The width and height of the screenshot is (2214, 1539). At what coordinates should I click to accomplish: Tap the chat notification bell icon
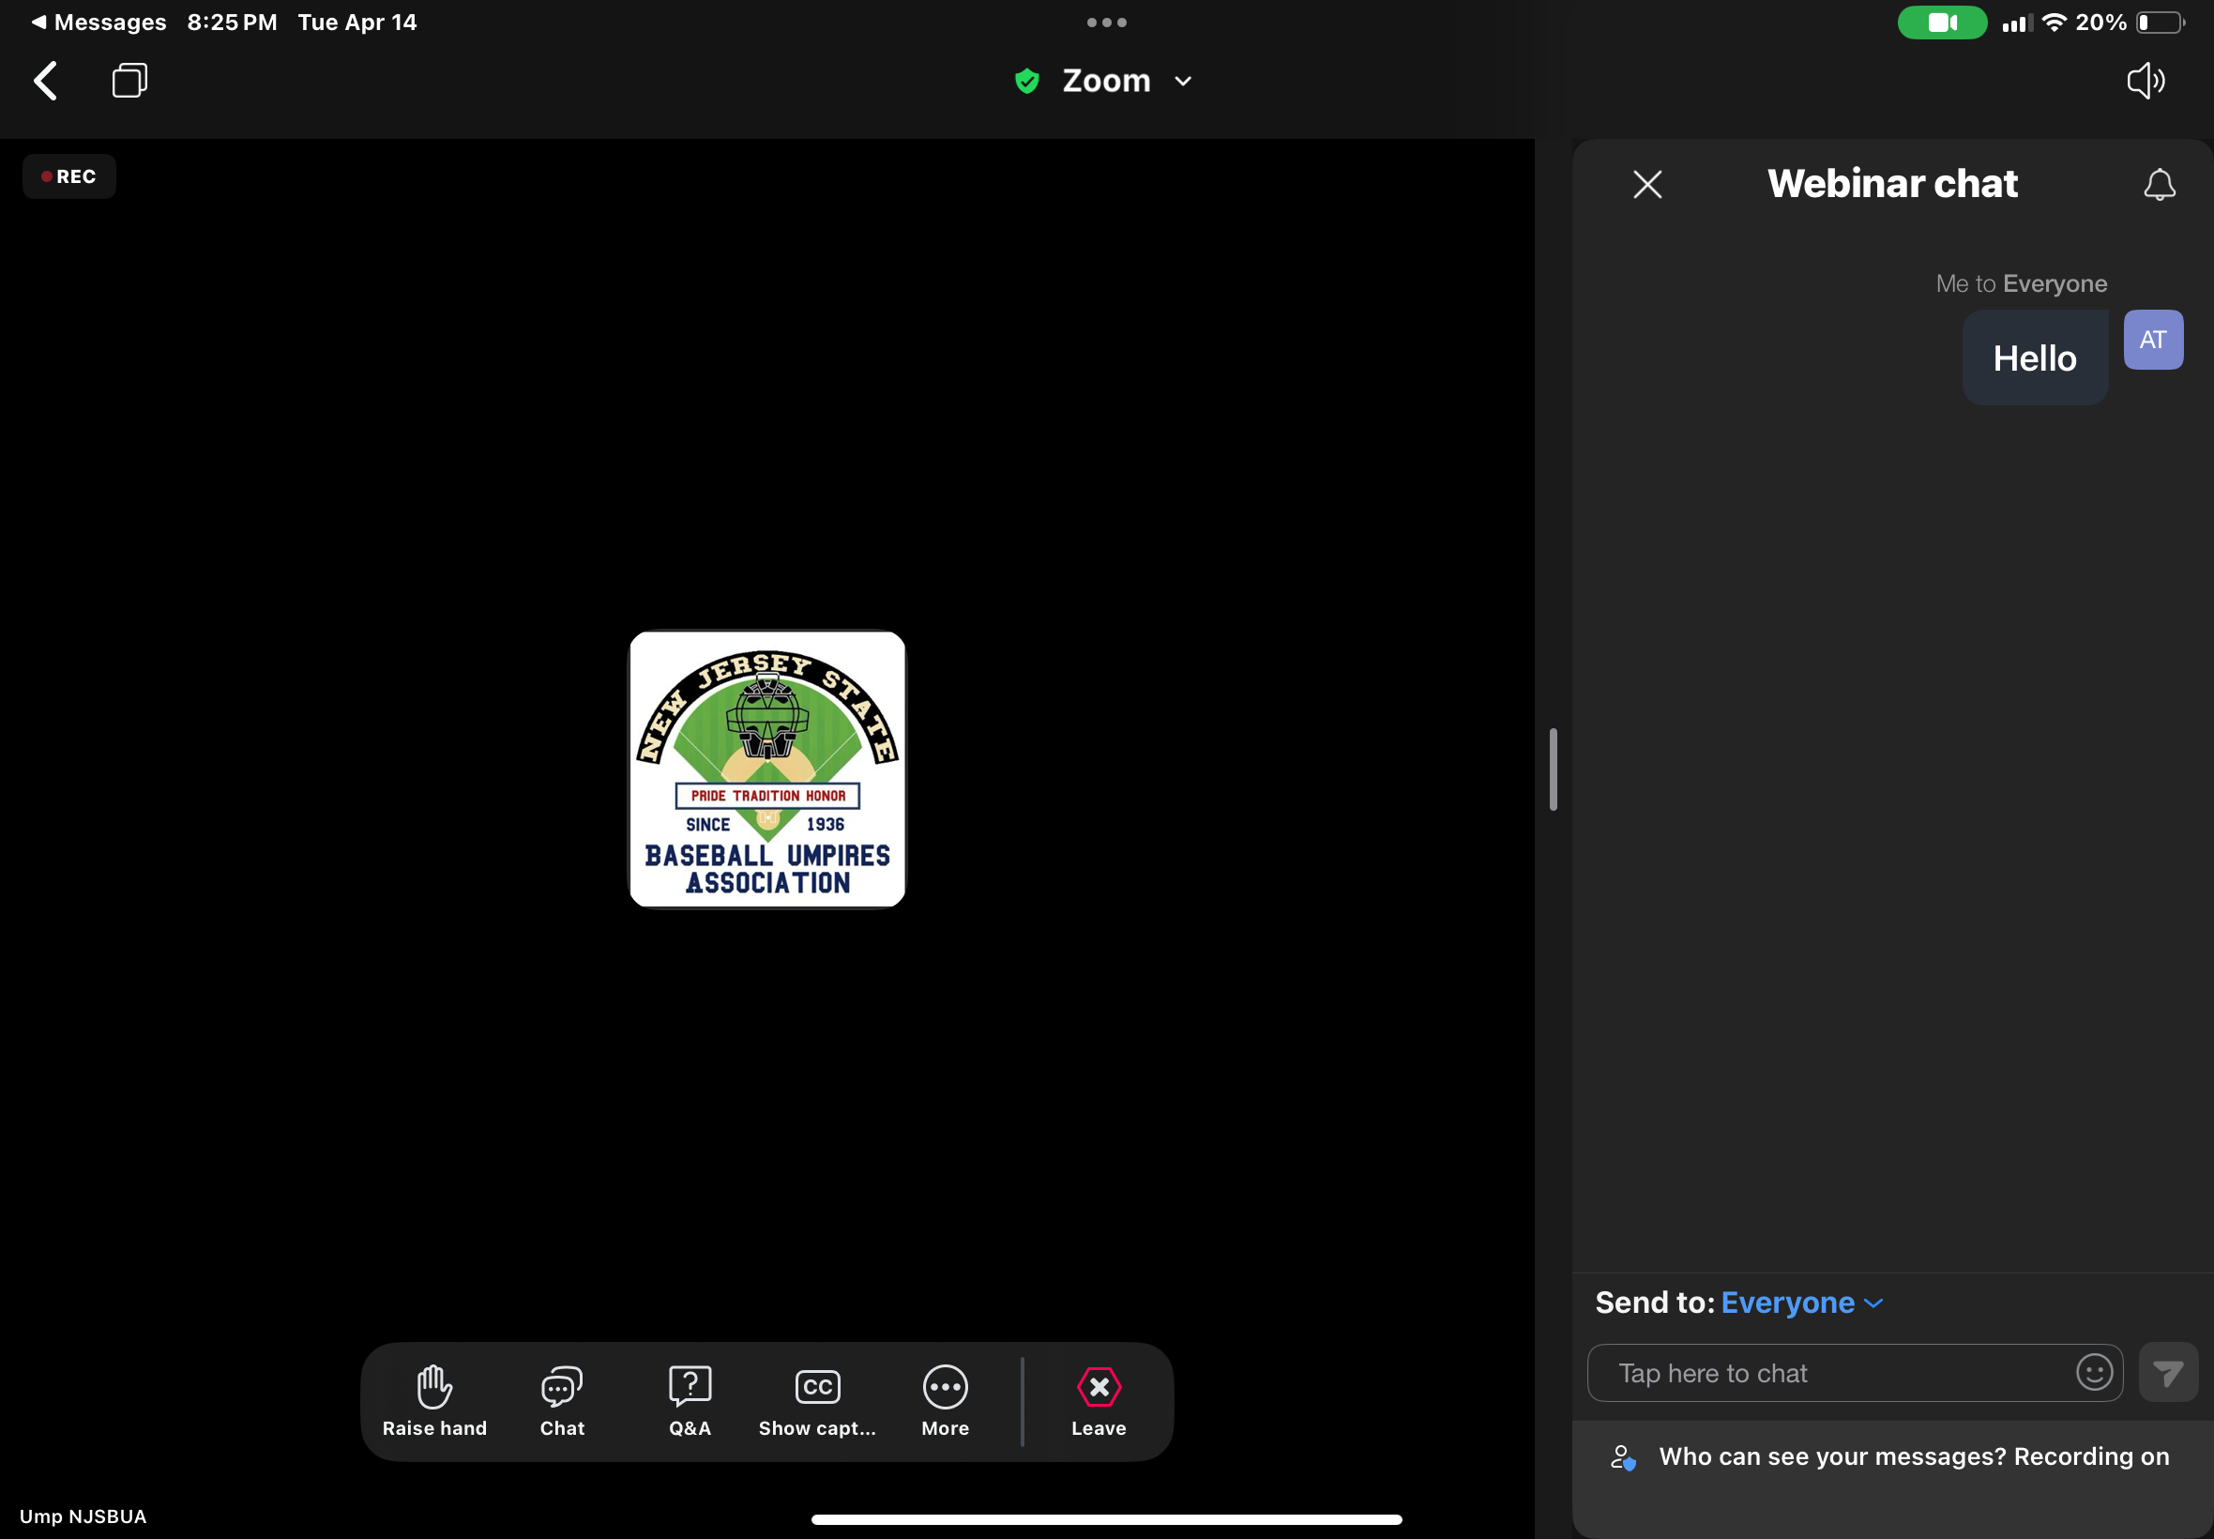point(2159,184)
